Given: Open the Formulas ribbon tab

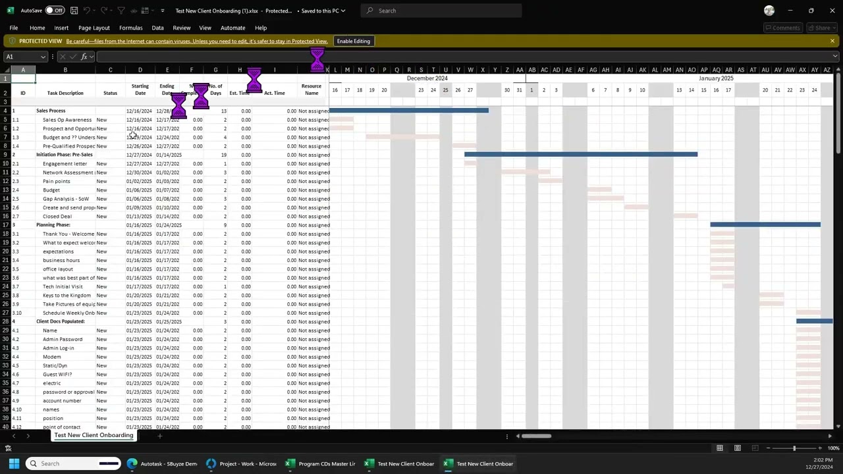Looking at the screenshot, I should [130, 28].
